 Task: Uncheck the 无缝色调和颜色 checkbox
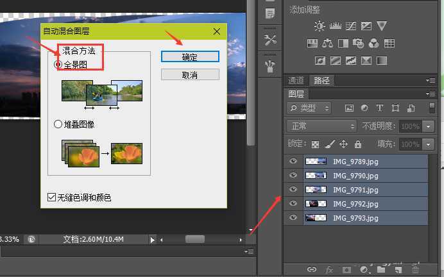tap(52, 197)
